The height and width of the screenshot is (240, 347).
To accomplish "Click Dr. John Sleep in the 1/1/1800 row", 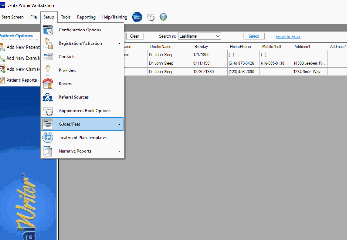I will point(170,55).
